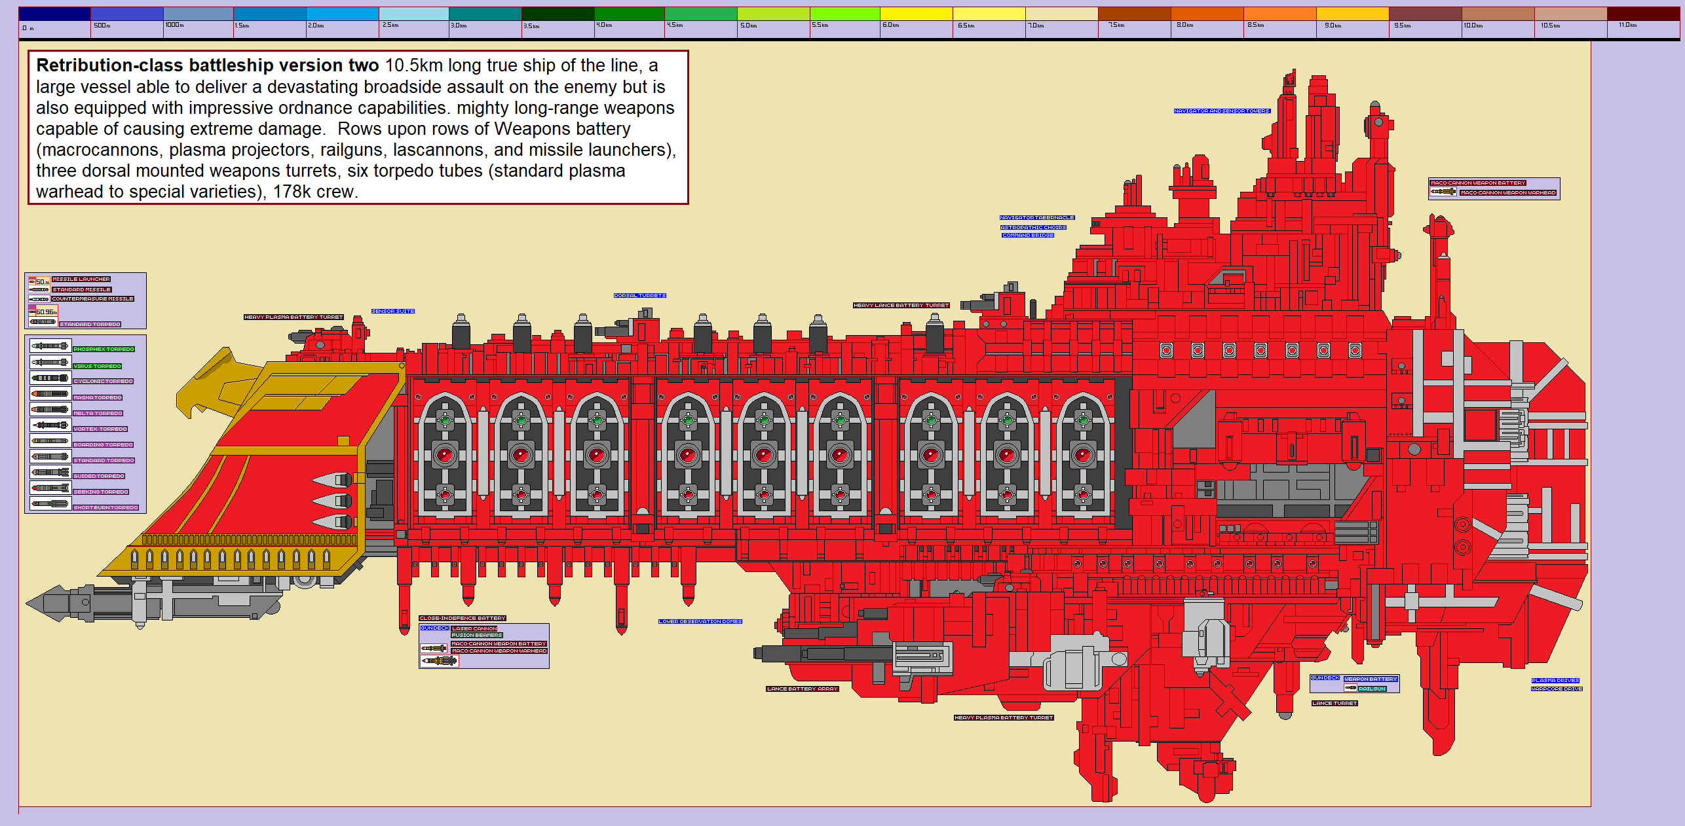The height and width of the screenshot is (826, 1685).
Task: Click the Command Bridge label
Action: (1028, 236)
